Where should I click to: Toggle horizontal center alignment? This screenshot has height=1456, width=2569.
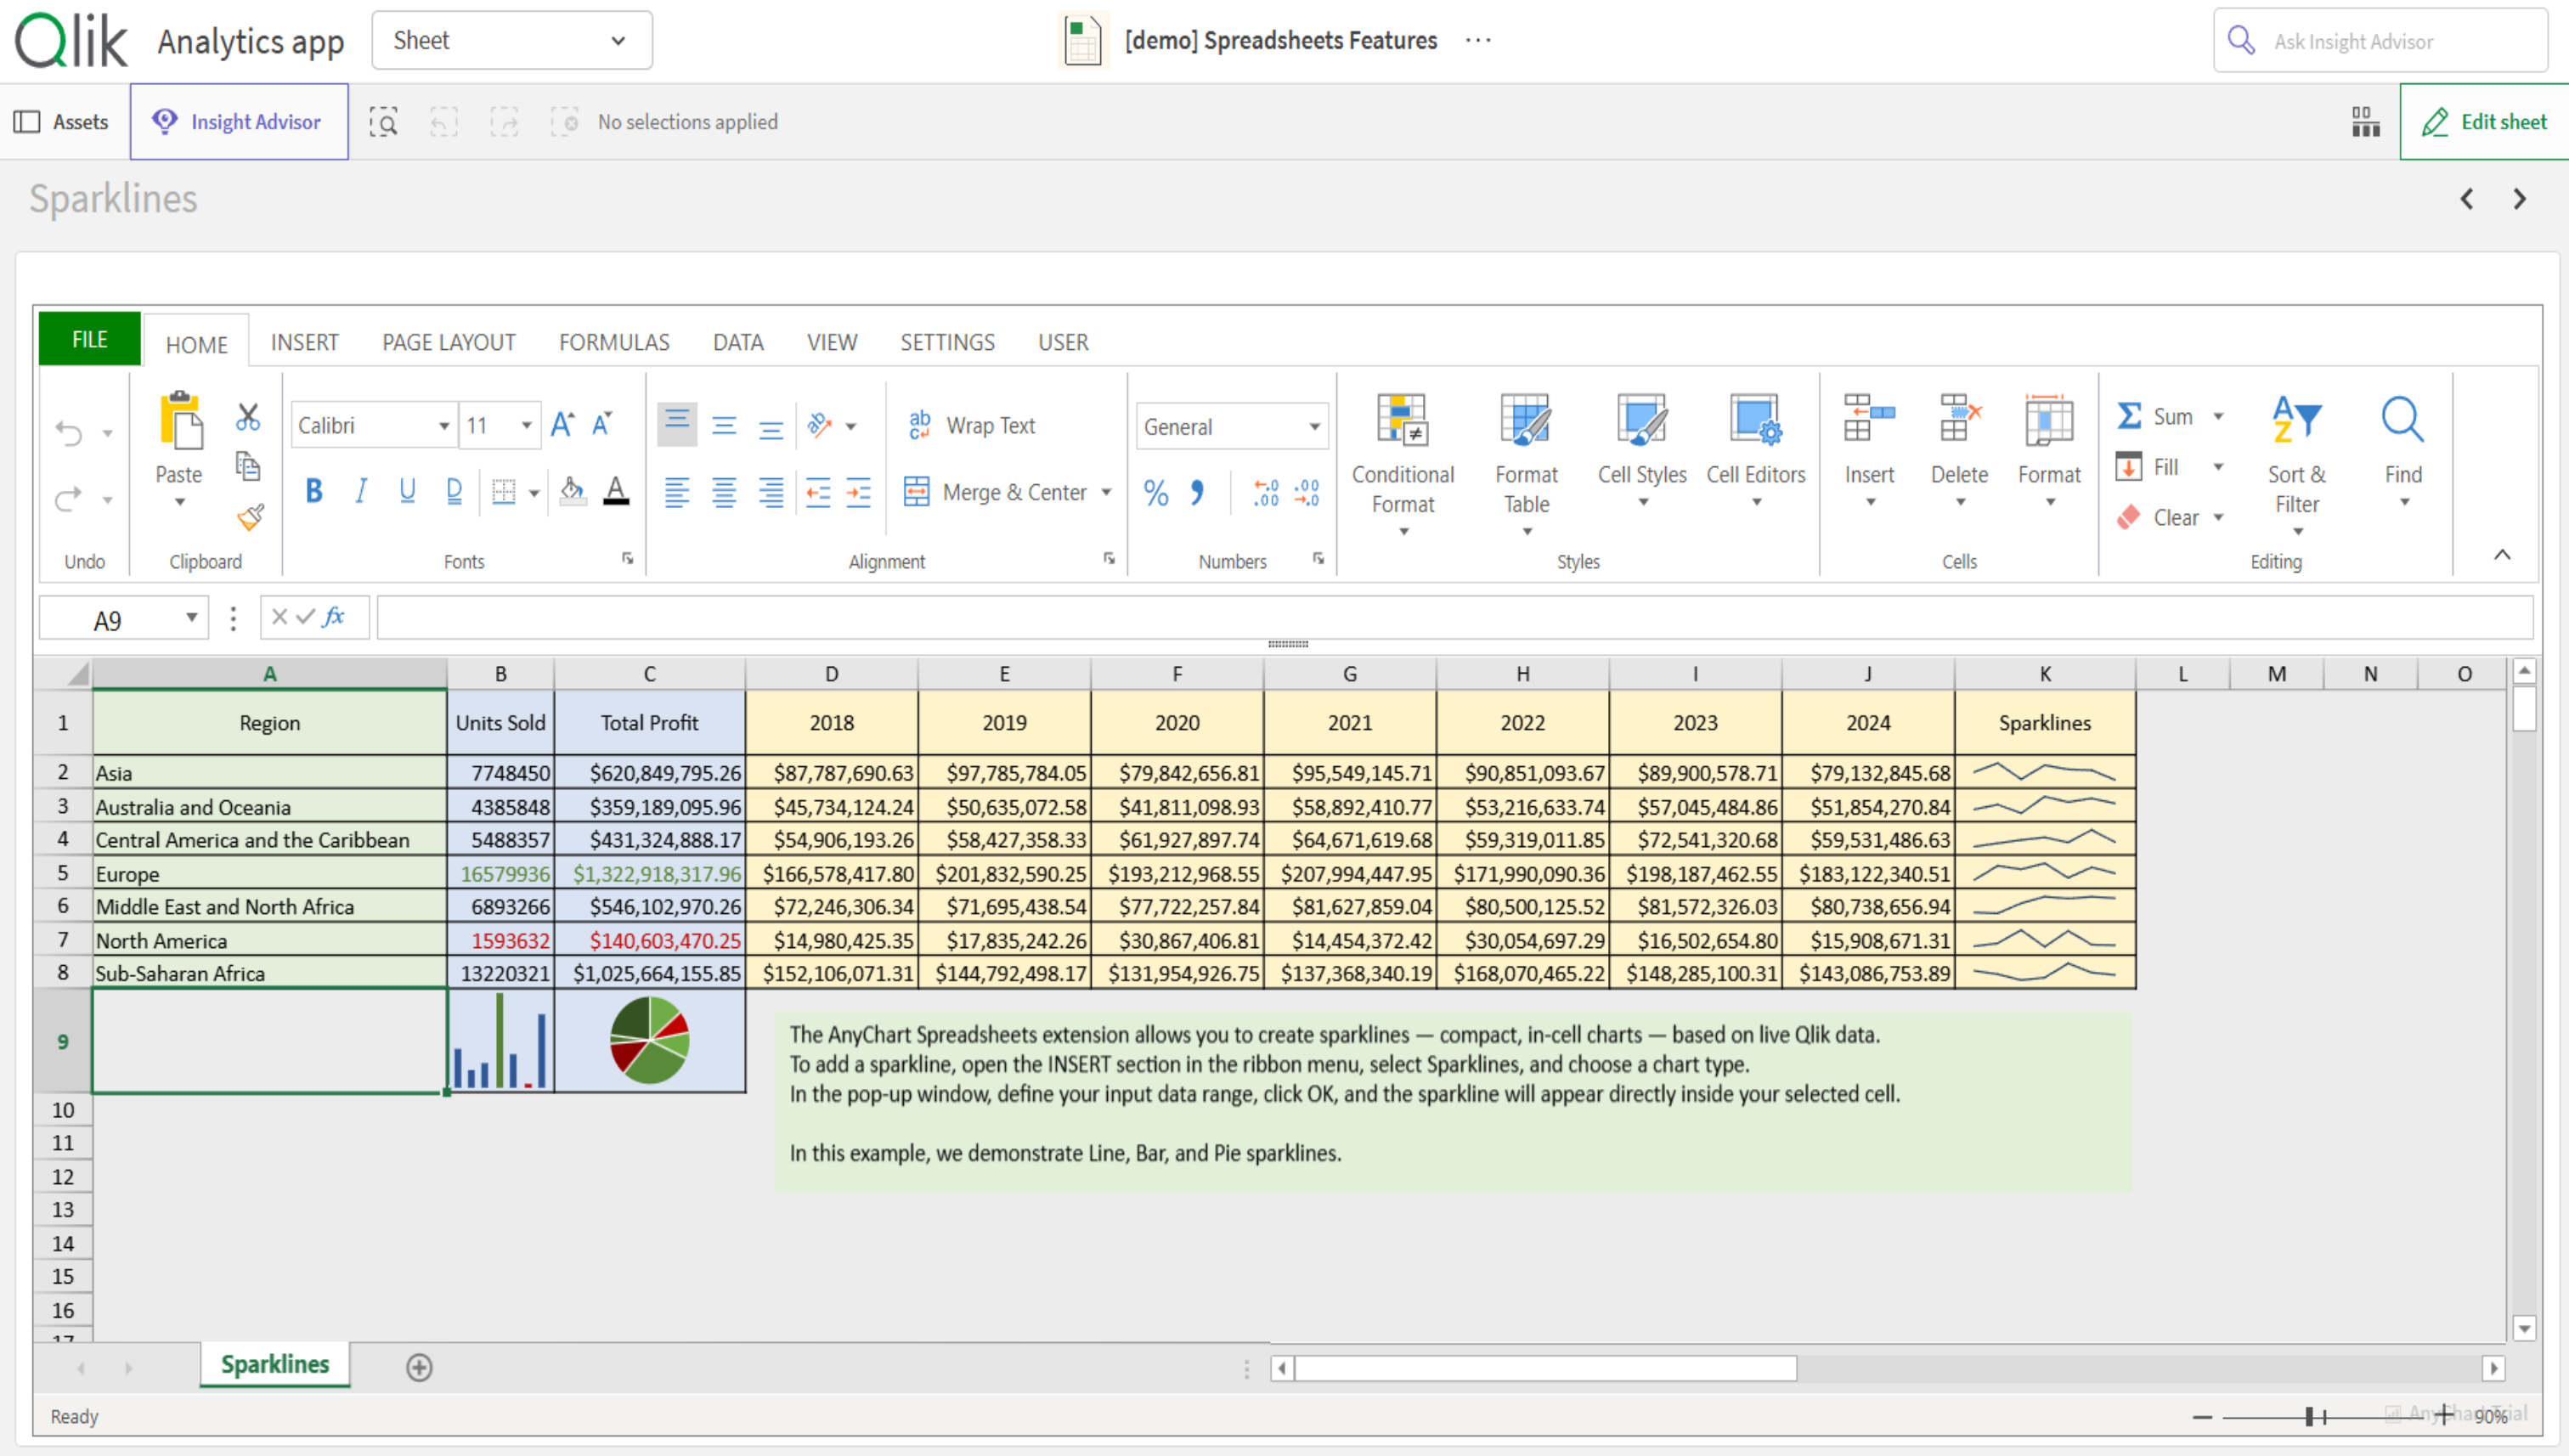(x=724, y=492)
